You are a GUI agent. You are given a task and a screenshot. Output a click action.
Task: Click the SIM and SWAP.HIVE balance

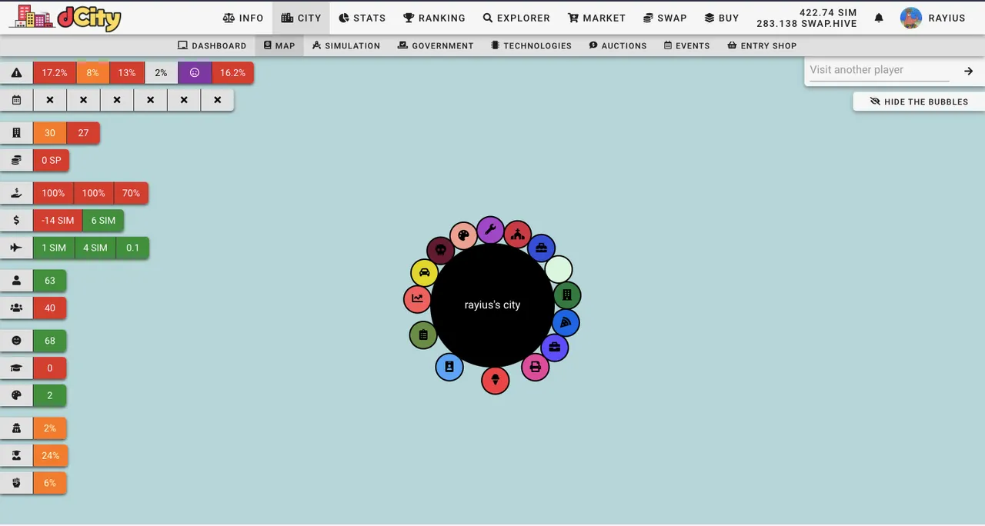click(806, 18)
